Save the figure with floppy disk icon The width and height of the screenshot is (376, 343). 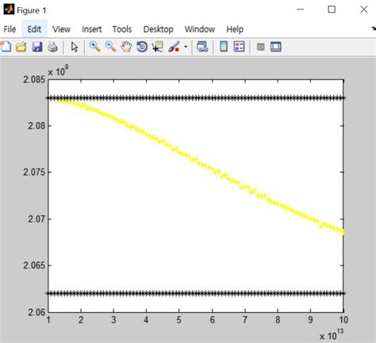[37, 47]
